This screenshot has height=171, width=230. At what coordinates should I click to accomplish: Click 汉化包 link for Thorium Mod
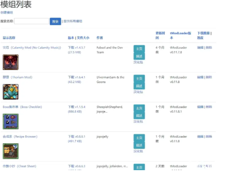pos(138,92)
